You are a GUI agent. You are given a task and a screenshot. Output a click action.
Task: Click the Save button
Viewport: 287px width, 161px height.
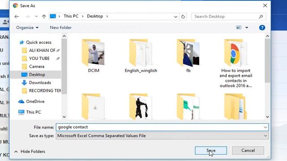(211, 151)
